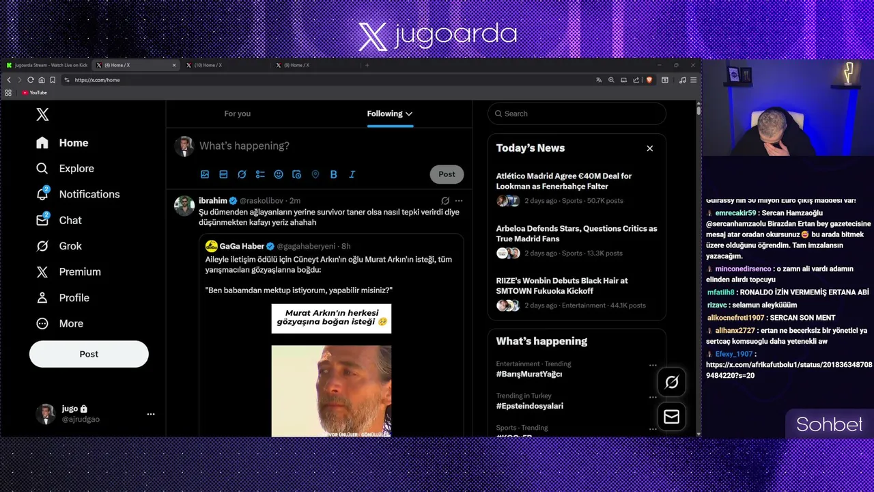Add media image to the post composer
This screenshot has width=874, height=492.
[205, 174]
